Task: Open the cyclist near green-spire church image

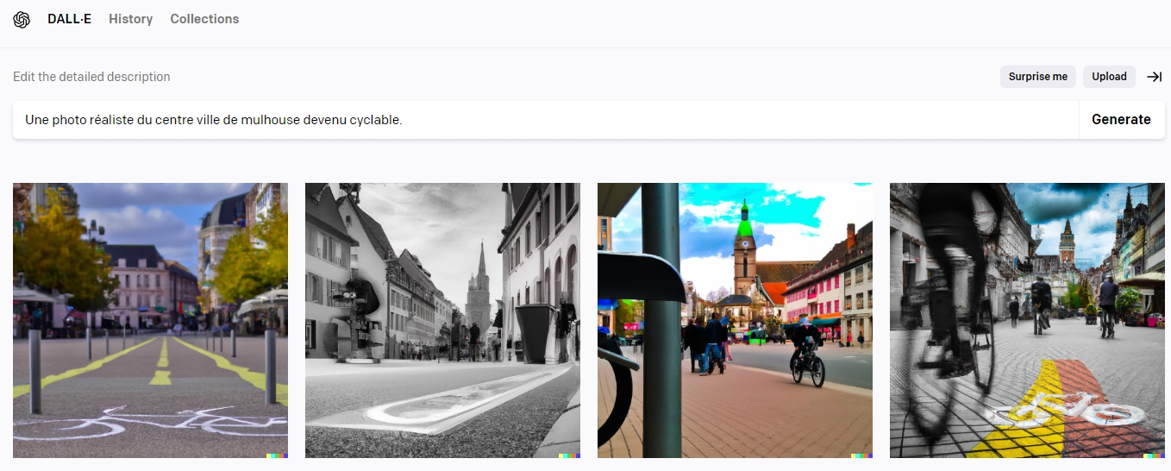Action: point(735,320)
